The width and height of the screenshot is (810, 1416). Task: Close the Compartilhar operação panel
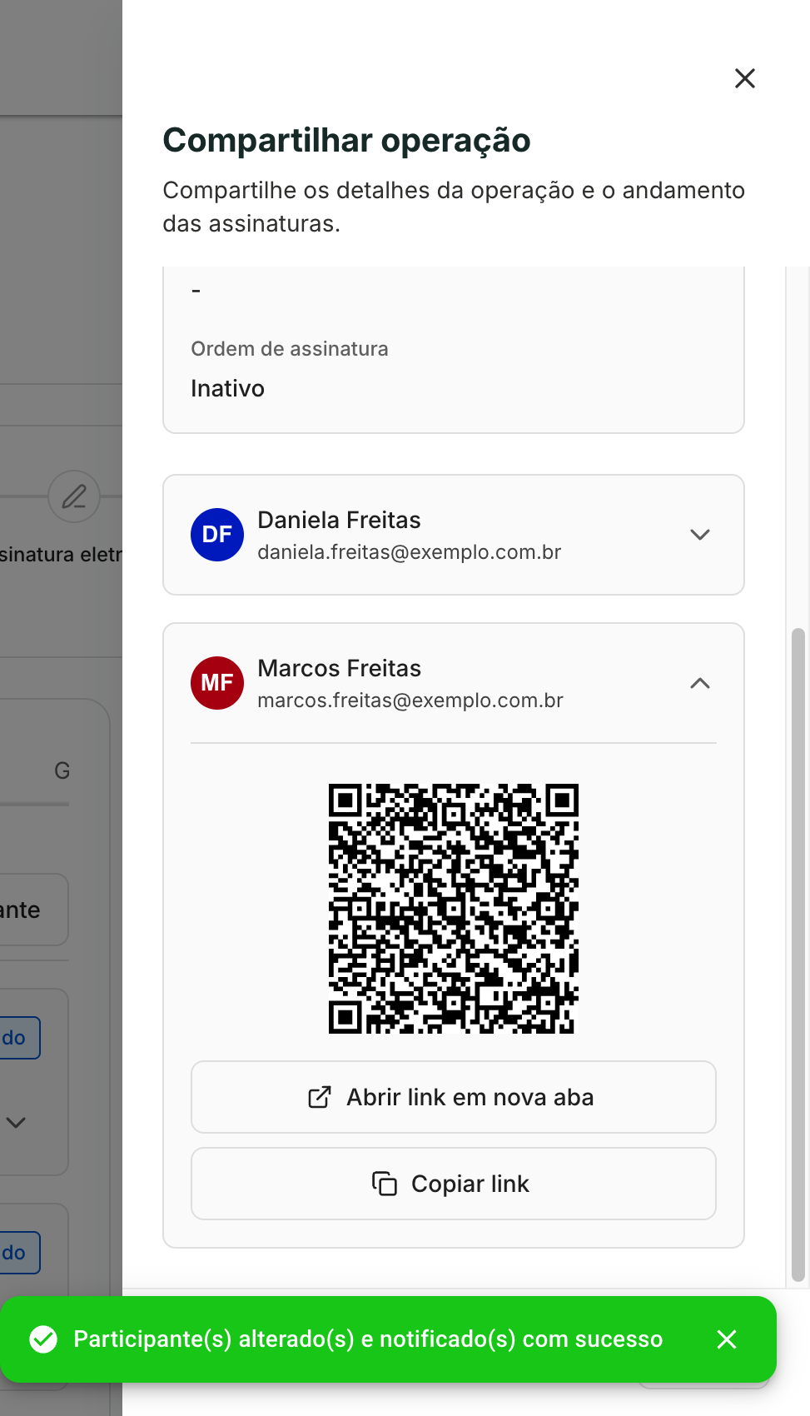point(745,78)
